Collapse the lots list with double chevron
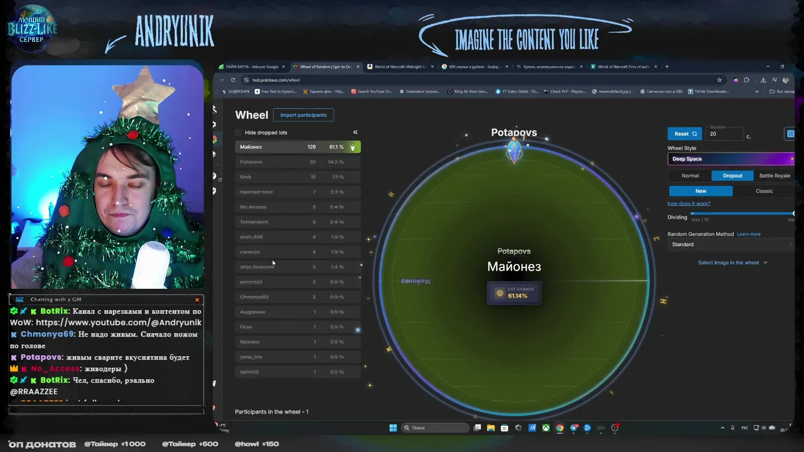The image size is (804, 452). pyautogui.click(x=355, y=132)
